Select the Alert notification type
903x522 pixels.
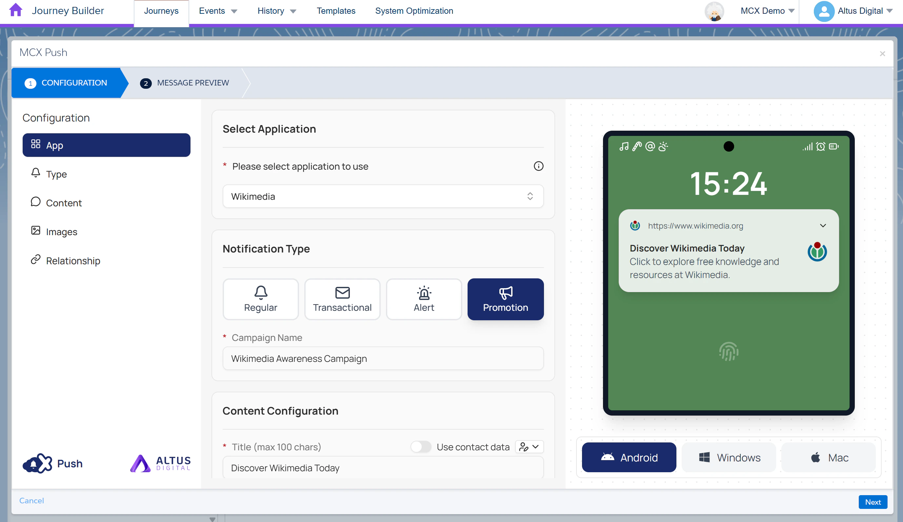tap(424, 299)
